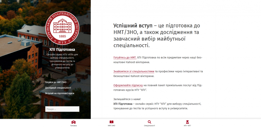Open the ХПІ Підготовка site title
The image size is (261, 128).
pyautogui.click(x=62, y=50)
